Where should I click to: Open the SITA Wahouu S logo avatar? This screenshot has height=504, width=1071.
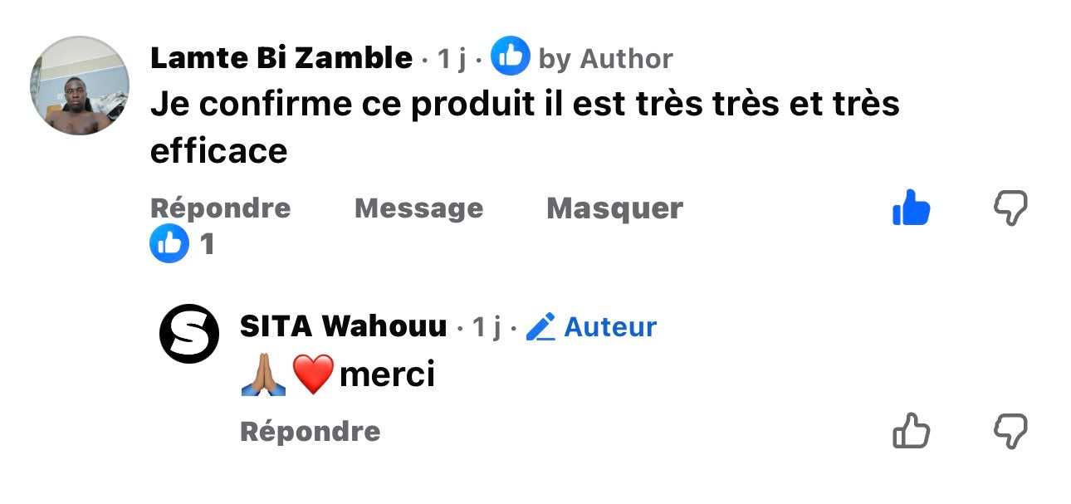tap(188, 334)
